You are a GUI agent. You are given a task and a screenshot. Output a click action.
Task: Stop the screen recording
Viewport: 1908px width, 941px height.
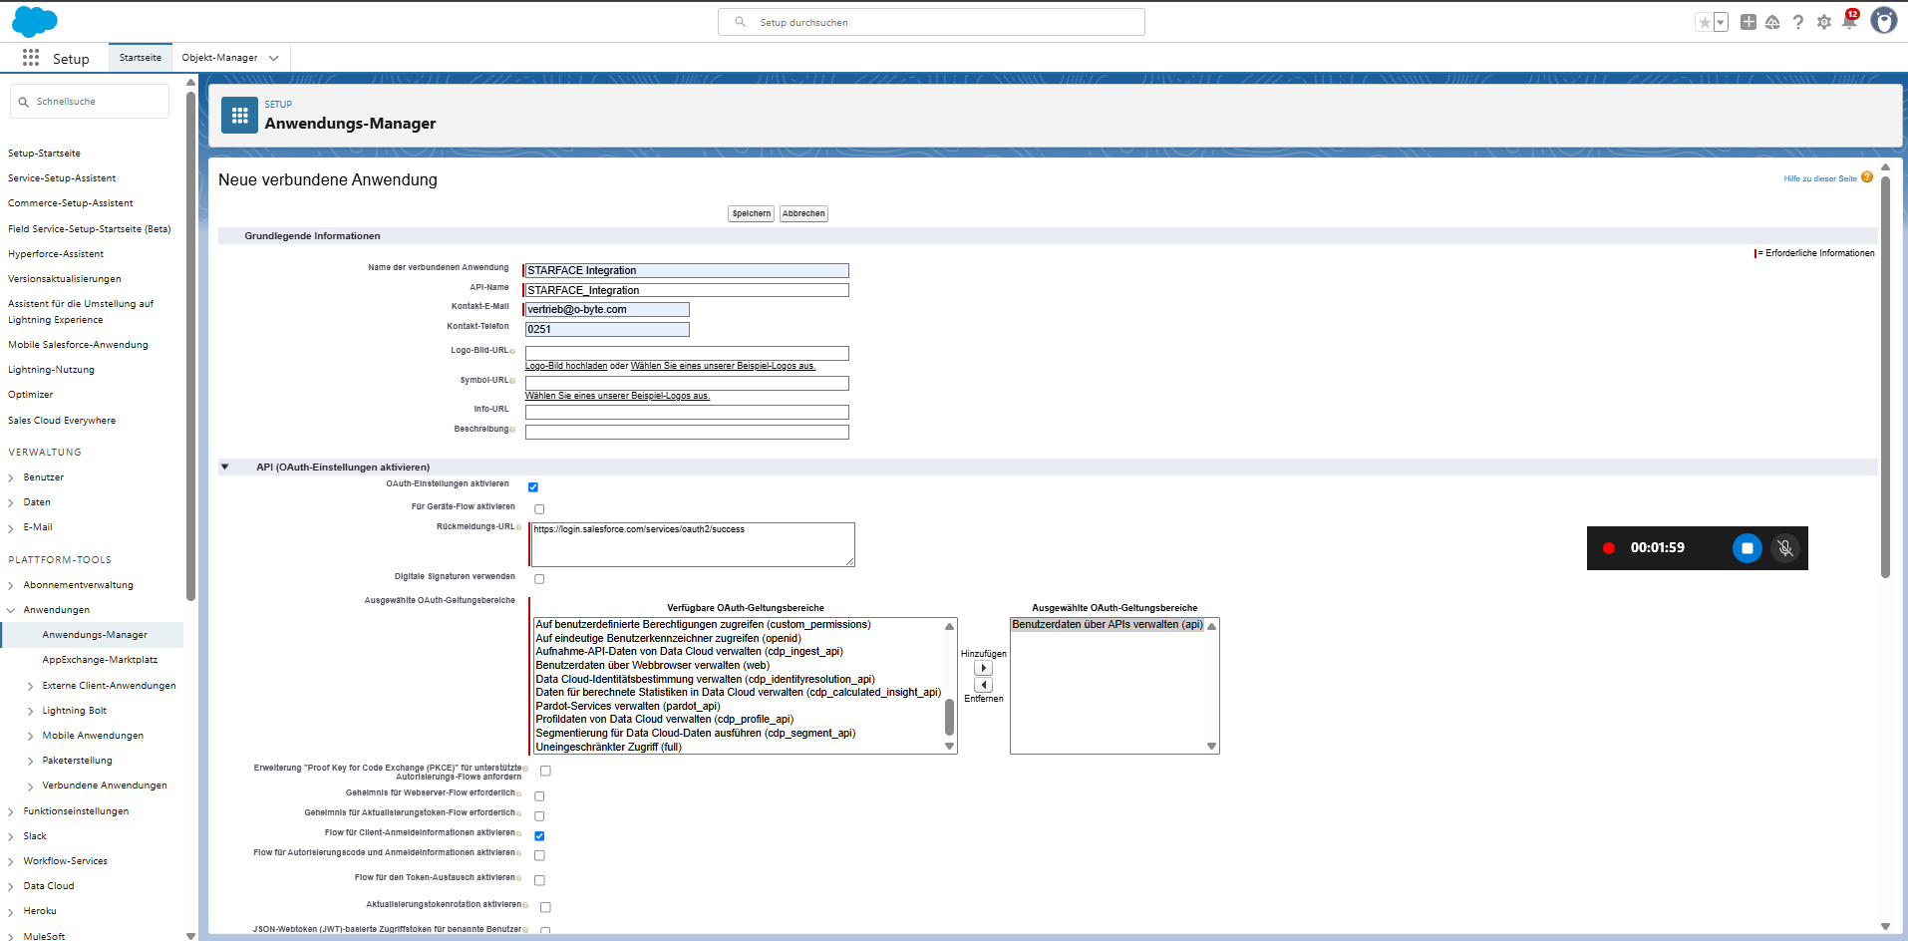1747,548
